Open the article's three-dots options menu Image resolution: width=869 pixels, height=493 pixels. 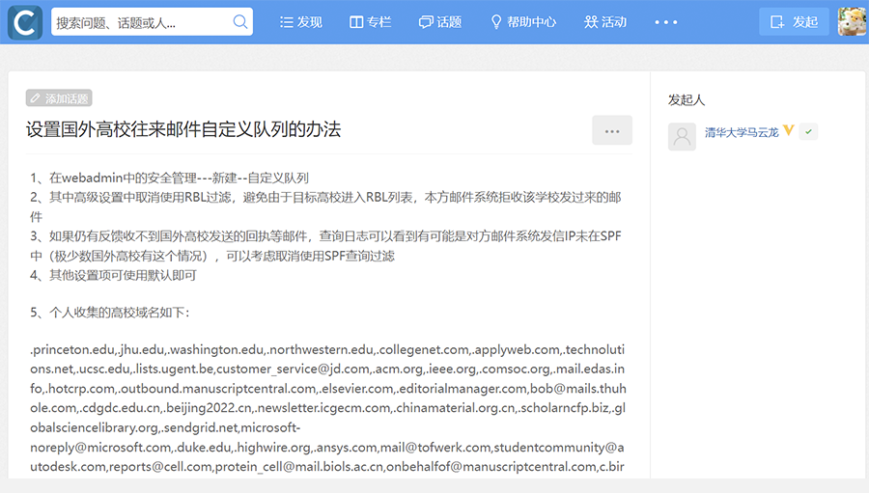click(611, 130)
